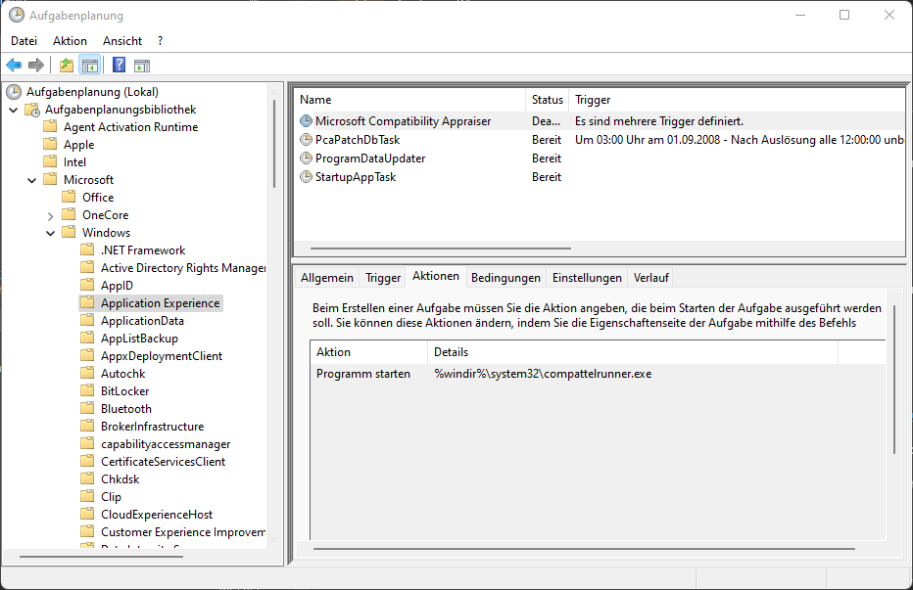Select the CertificateServicesClient folder
The width and height of the screenshot is (913, 590).
[x=163, y=462]
